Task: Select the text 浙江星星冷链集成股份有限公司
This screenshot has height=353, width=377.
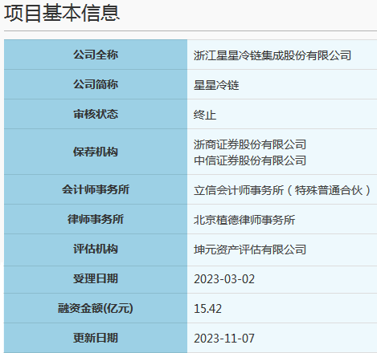Action: (x=273, y=55)
